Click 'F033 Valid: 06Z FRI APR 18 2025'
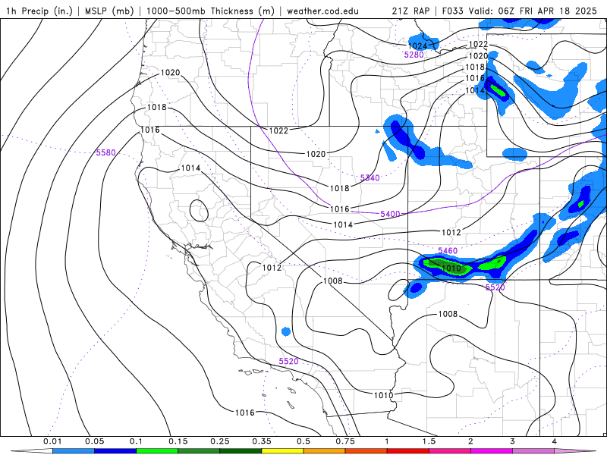Viewport: 607px width, 455px height. click(x=519, y=11)
